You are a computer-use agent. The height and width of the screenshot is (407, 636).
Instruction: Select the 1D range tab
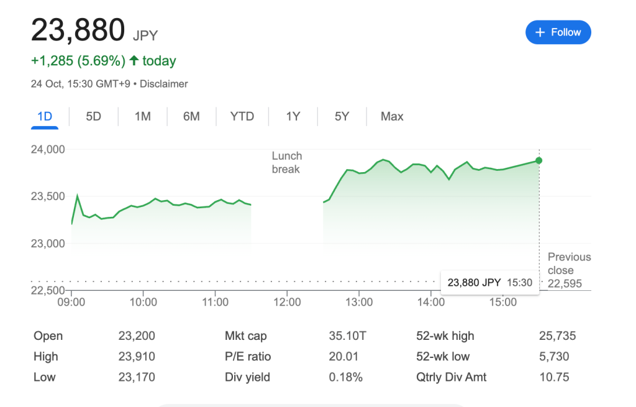pyautogui.click(x=45, y=117)
